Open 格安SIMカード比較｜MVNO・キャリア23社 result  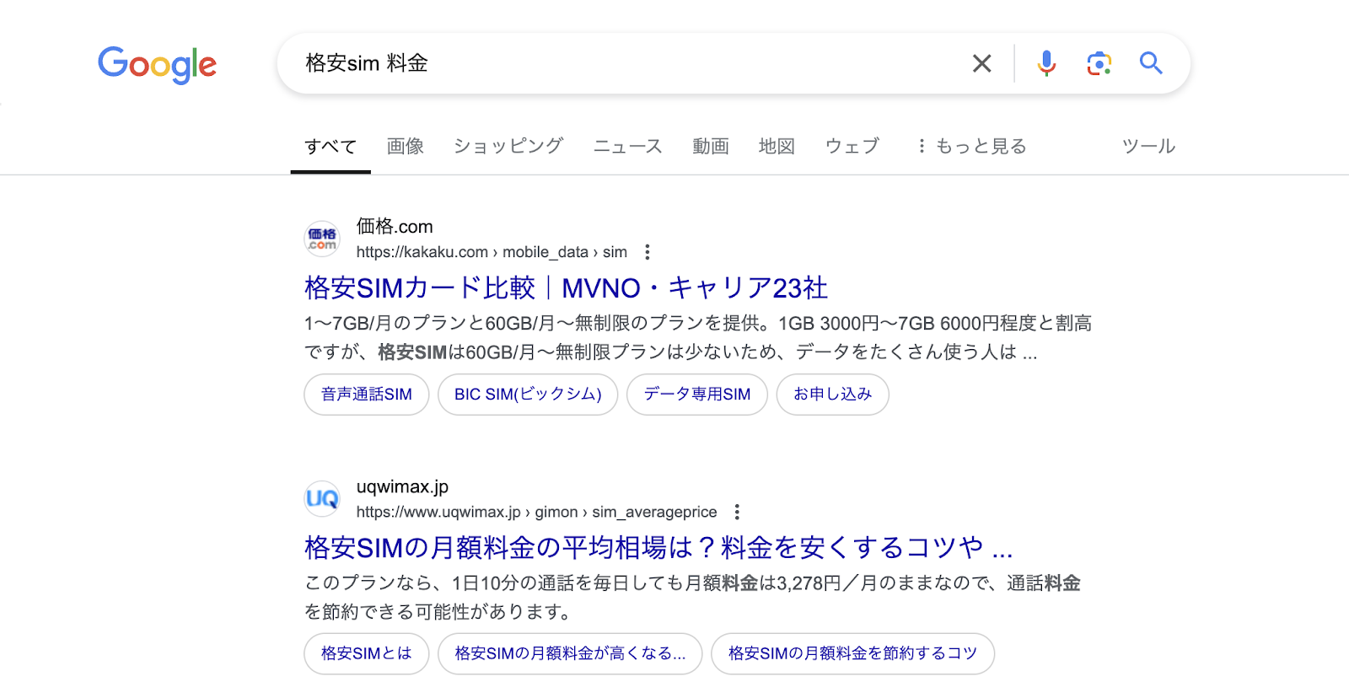pyautogui.click(x=566, y=288)
